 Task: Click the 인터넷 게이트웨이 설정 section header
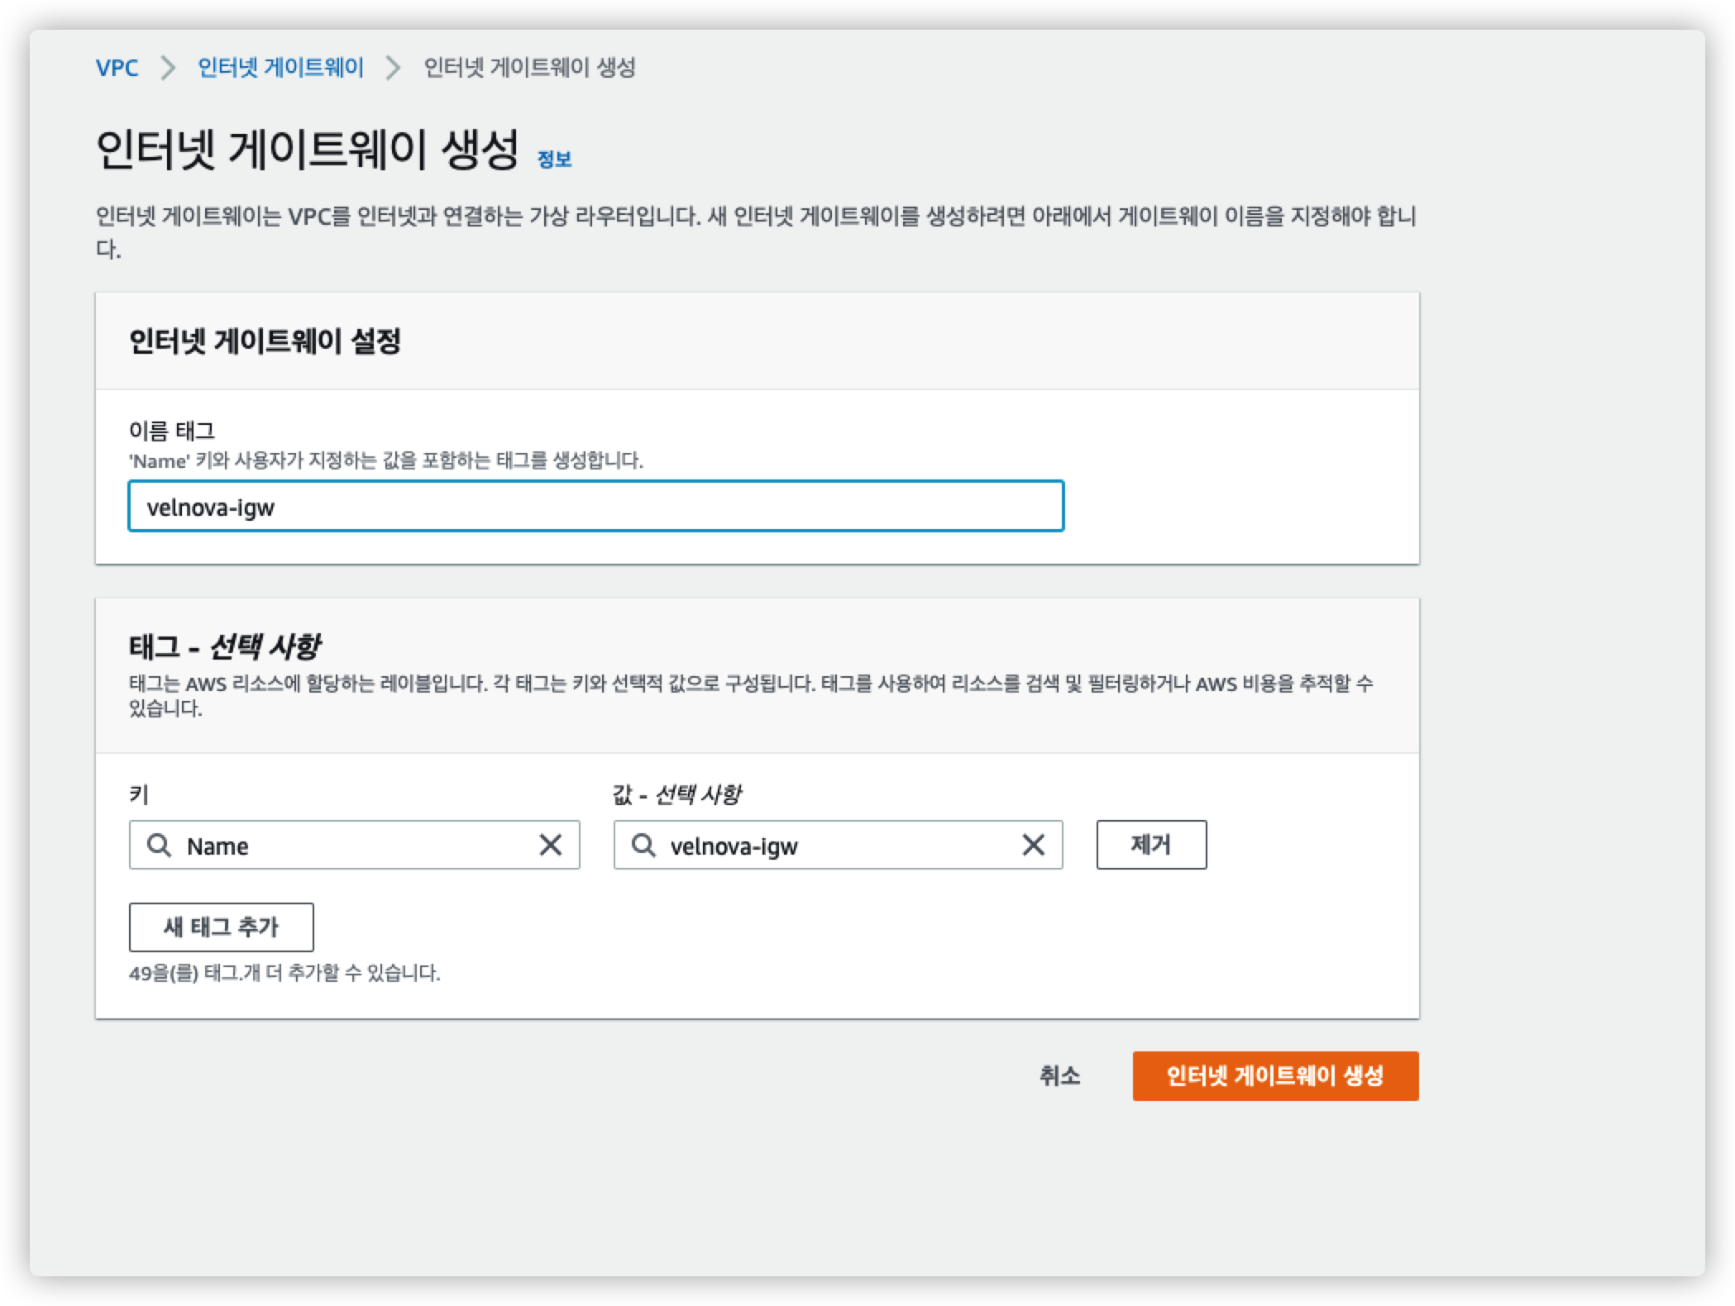pos(265,341)
